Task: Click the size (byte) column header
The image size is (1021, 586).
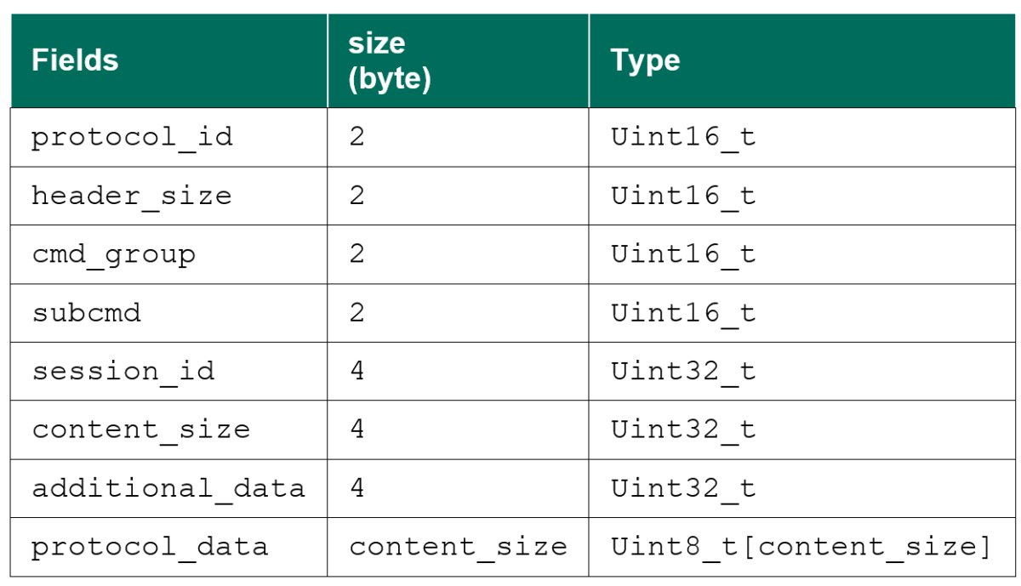Action: point(390,61)
